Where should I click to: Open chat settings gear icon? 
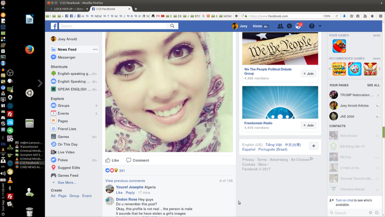click(x=371, y=213)
